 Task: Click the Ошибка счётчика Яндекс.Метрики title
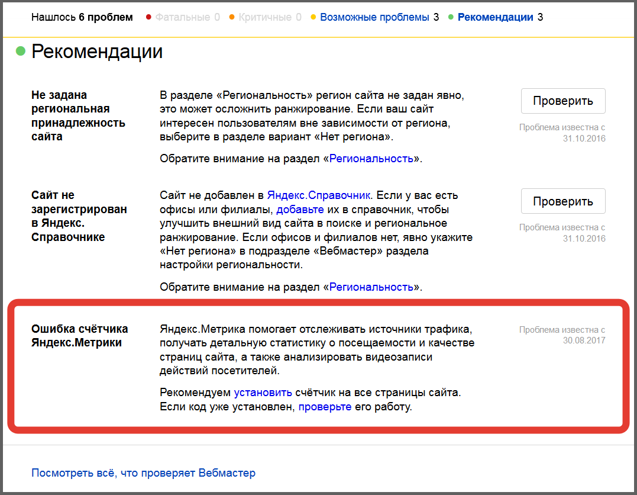coord(79,336)
